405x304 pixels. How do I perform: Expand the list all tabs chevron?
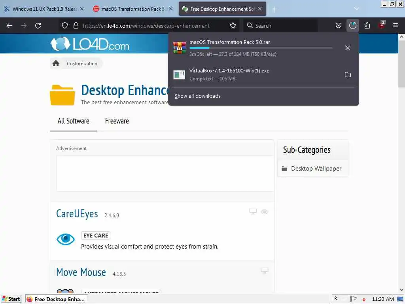pyautogui.click(x=356, y=9)
